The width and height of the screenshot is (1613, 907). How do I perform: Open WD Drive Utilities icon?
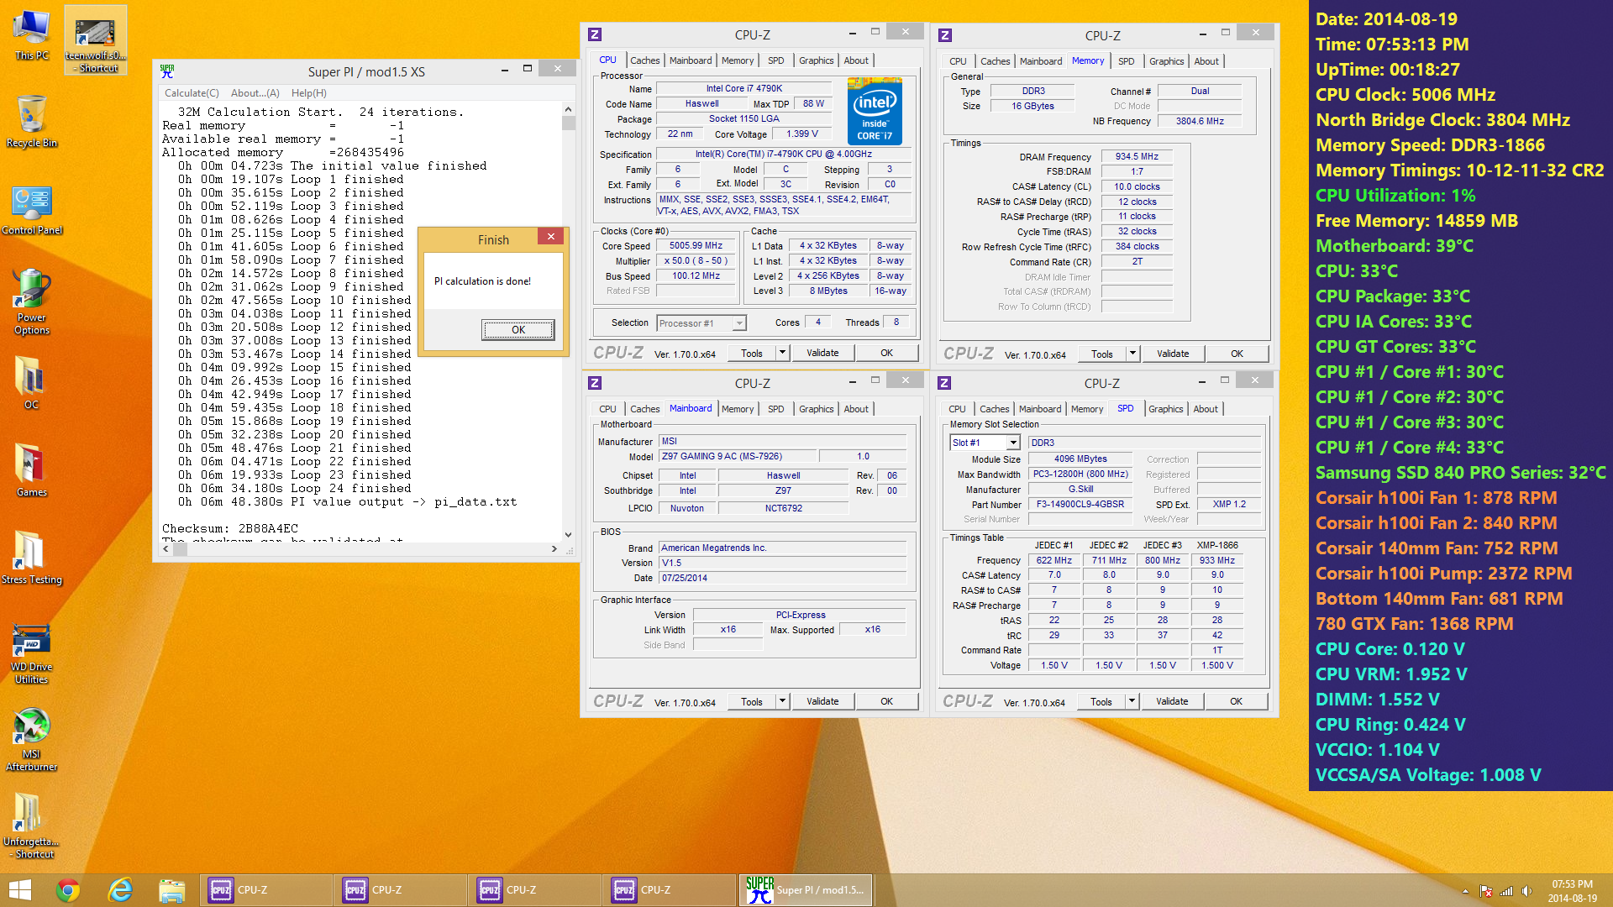tap(31, 653)
